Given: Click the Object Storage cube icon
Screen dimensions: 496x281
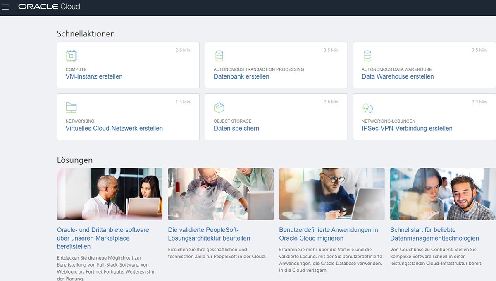Looking at the screenshot, I should [x=219, y=108].
